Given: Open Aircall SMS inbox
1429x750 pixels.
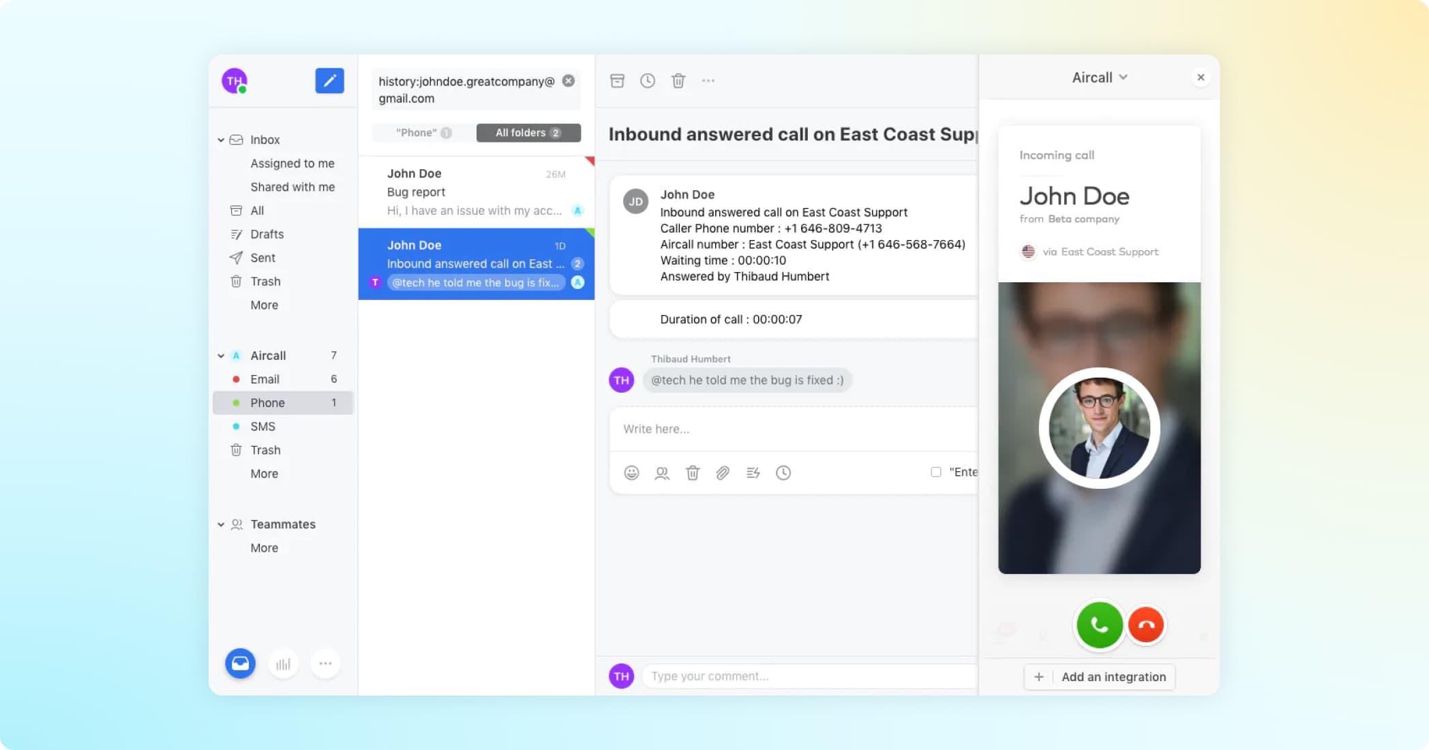Looking at the screenshot, I should pyautogui.click(x=283, y=426).
